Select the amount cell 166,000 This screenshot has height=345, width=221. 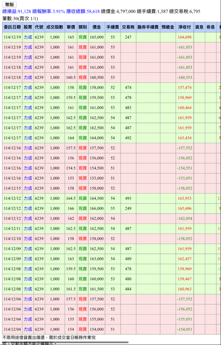[97, 209]
